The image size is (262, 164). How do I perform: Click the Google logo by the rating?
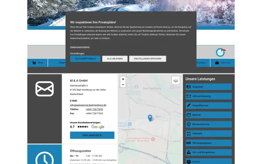pyautogui.click(x=98, y=127)
